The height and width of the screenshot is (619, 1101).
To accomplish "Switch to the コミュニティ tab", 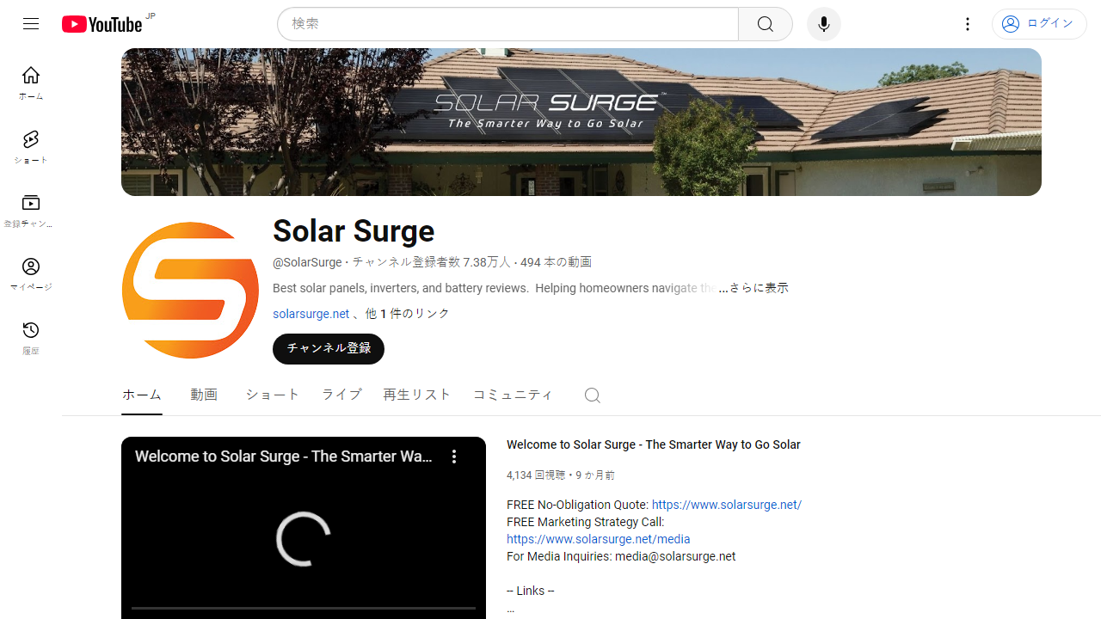I will 514,395.
